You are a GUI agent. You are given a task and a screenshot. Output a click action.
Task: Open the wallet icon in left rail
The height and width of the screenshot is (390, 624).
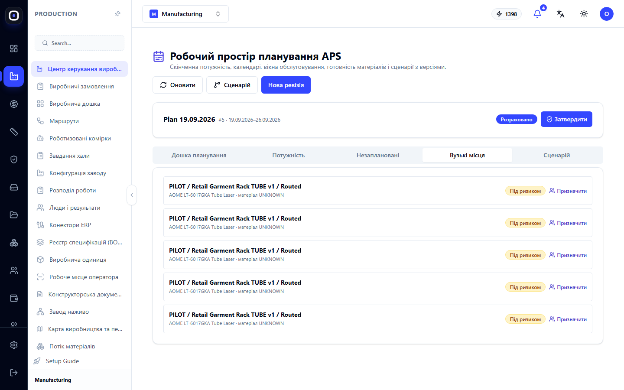pyautogui.click(x=14, y=298)
